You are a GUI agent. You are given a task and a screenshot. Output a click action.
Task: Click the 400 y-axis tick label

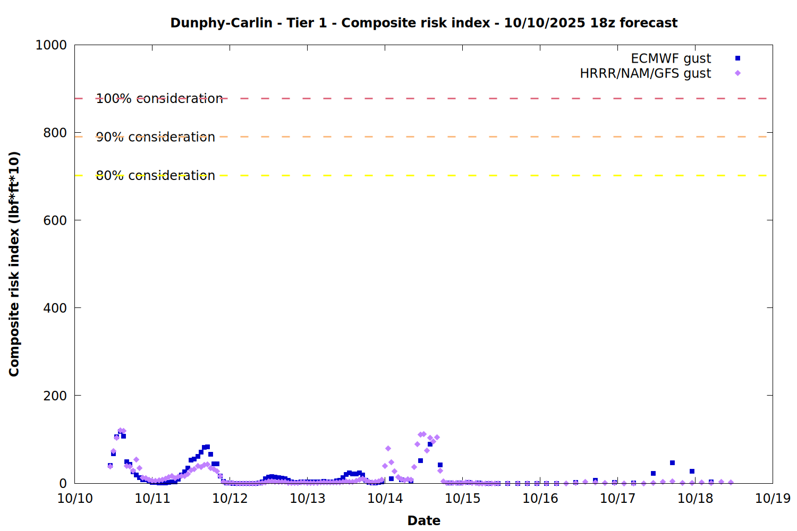[55, 308]
